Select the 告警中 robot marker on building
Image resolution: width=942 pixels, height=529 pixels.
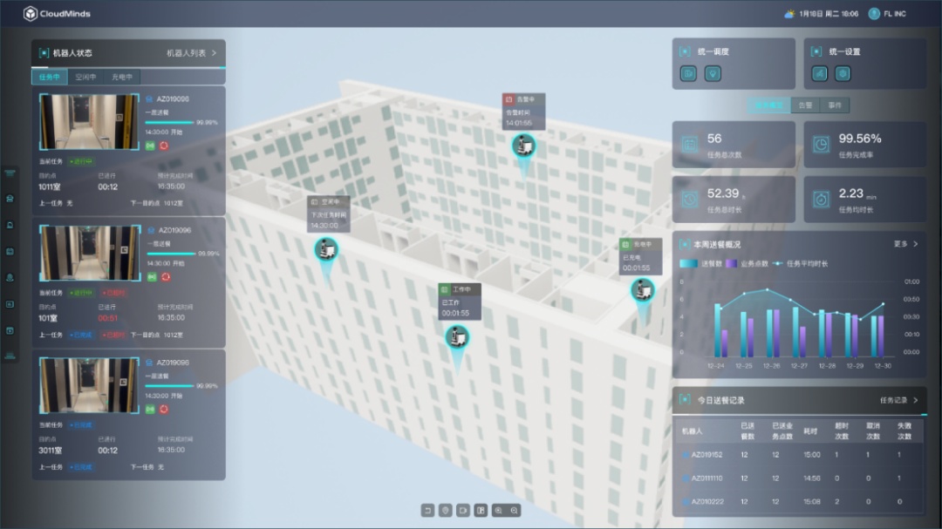tap(523, 146)
